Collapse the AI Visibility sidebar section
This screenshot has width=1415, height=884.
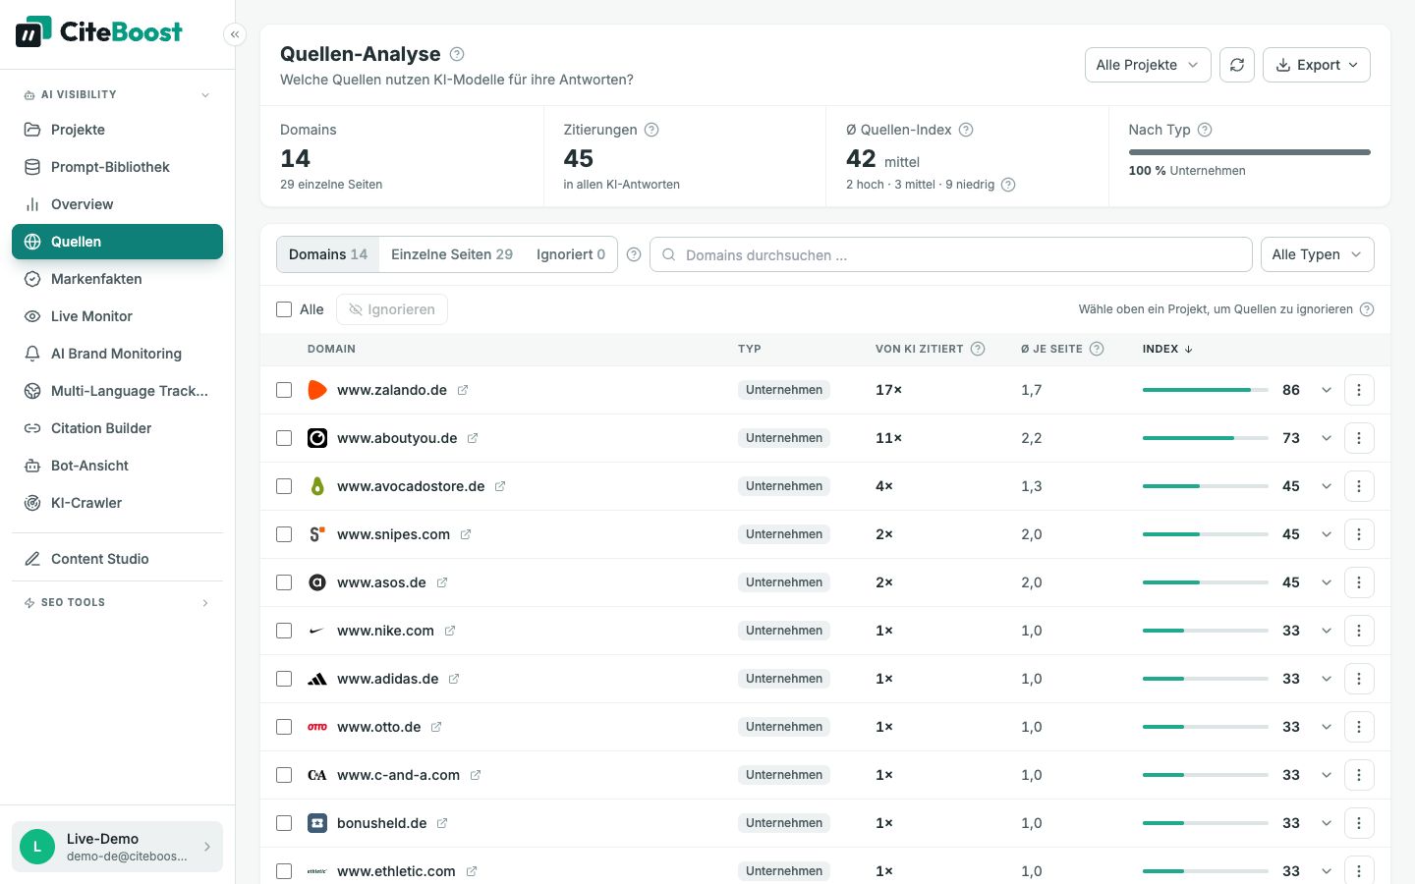click(117, 94)
